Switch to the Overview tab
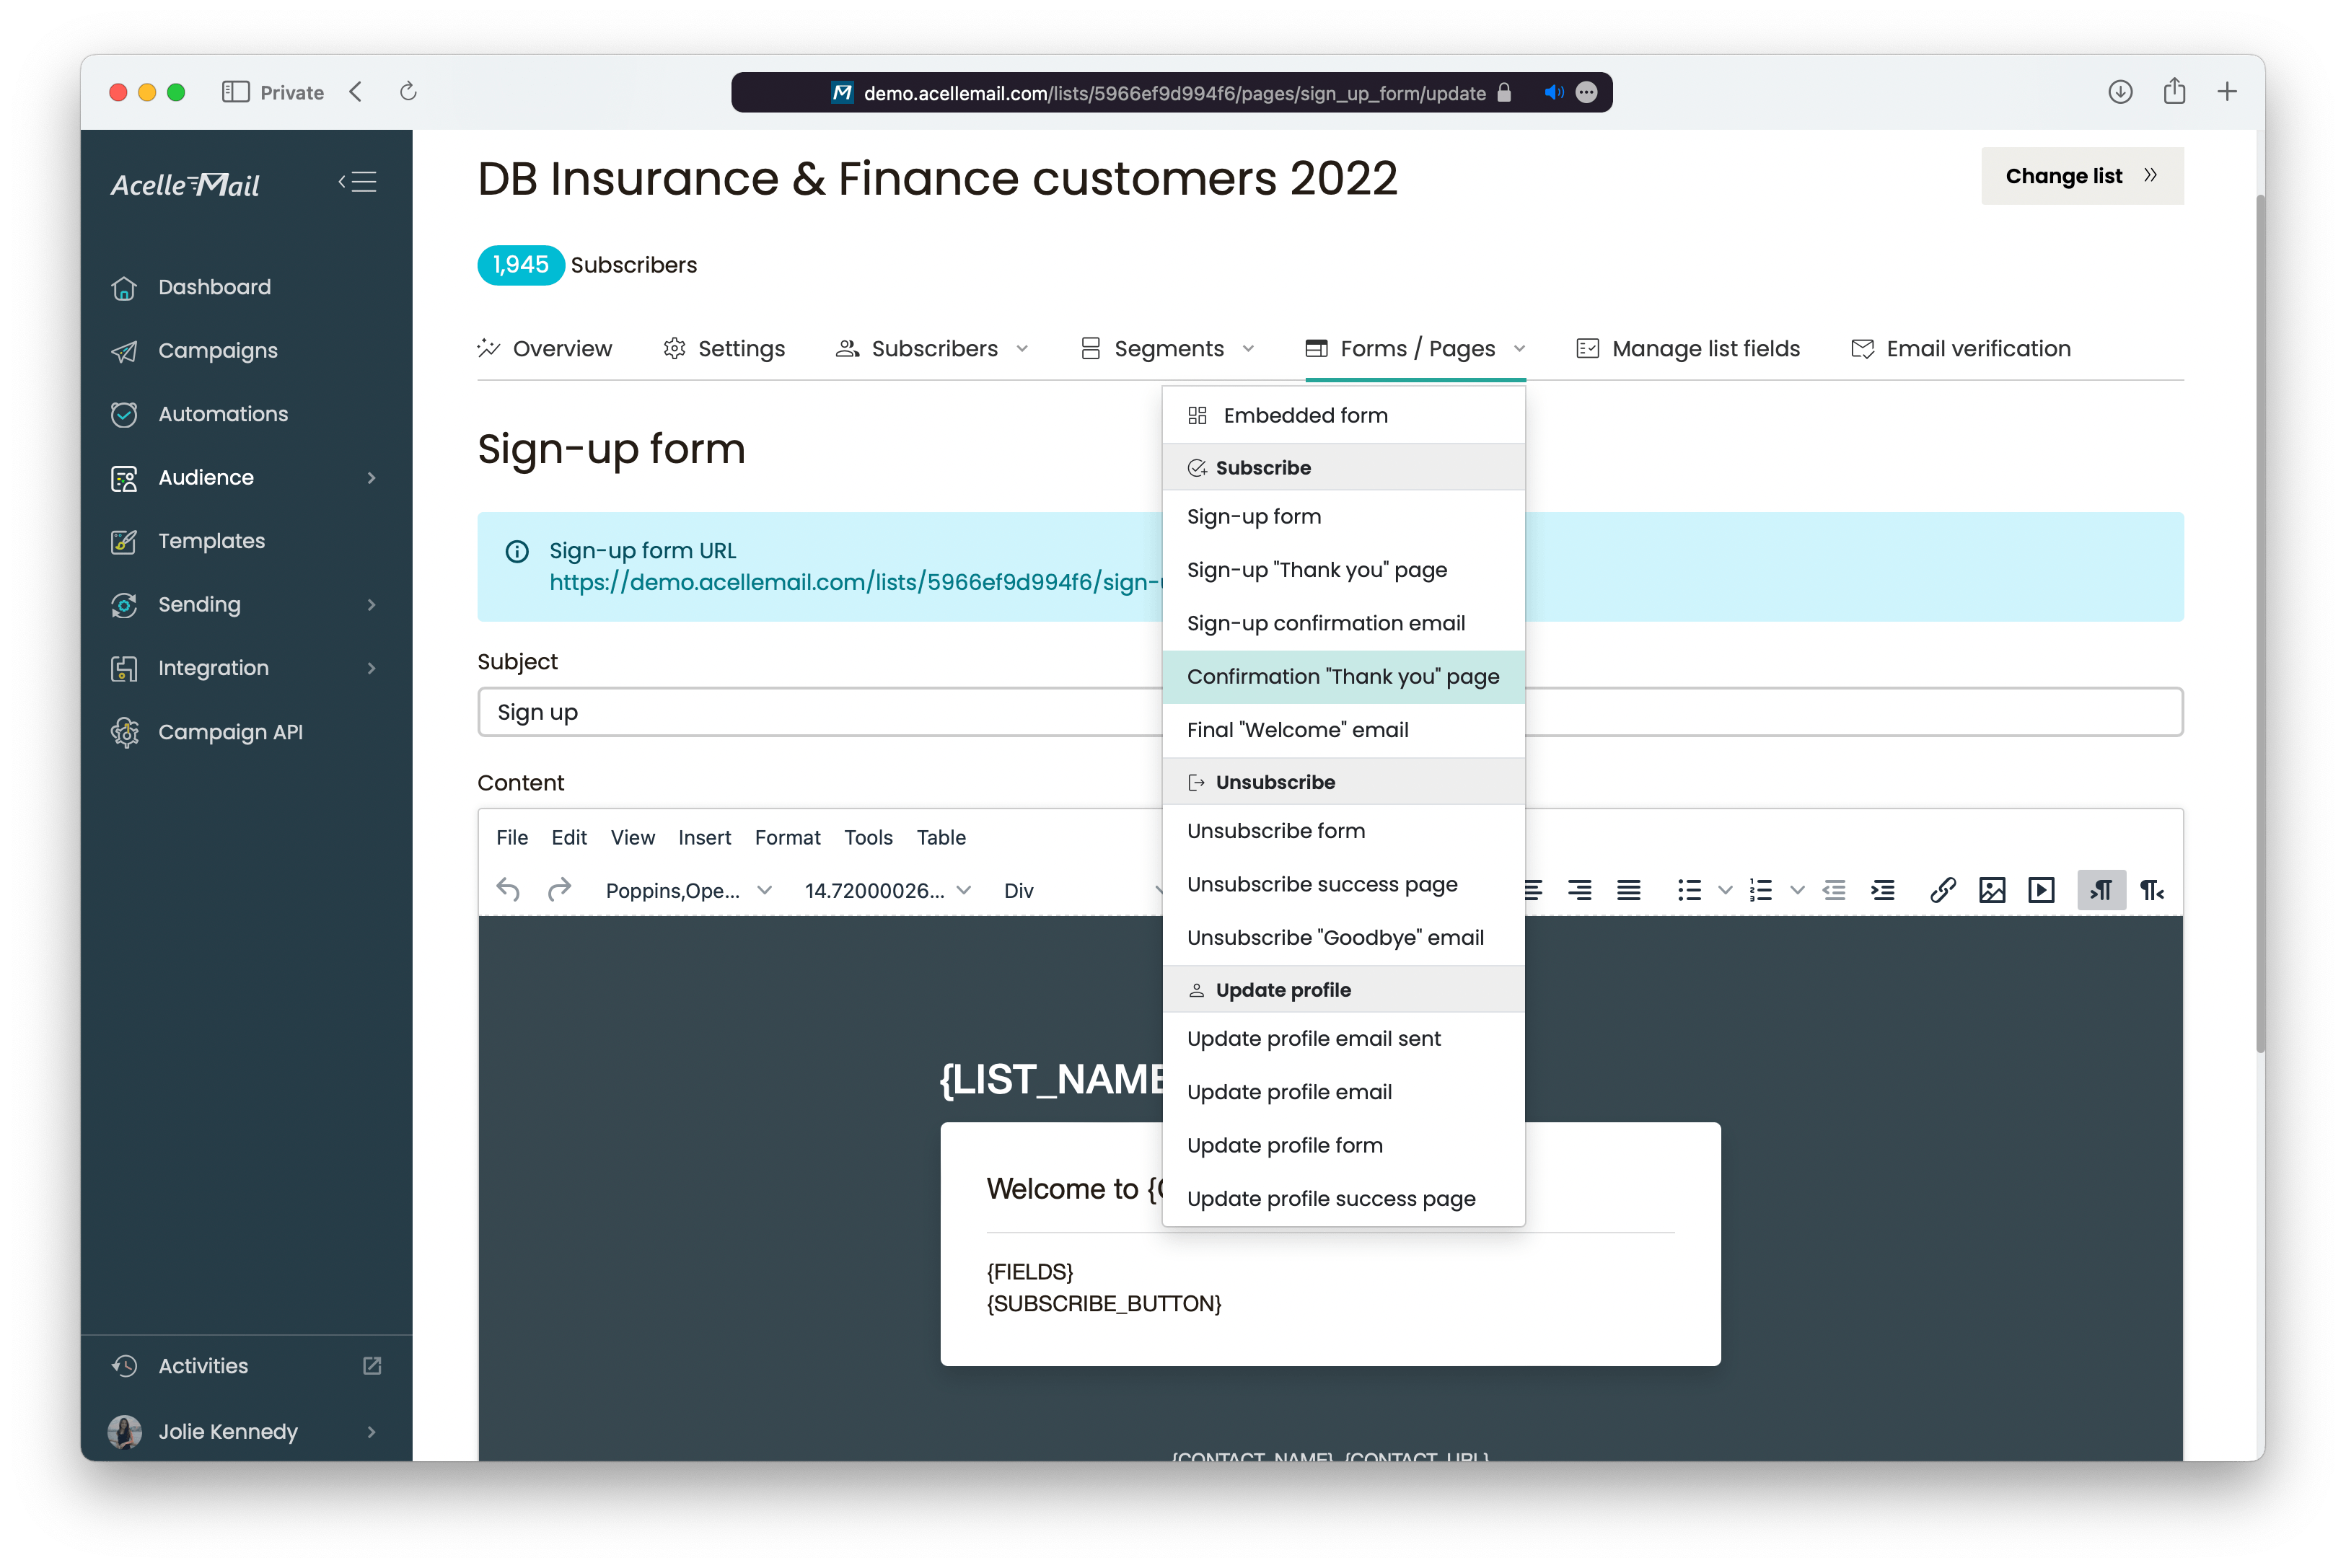The height and width of the screenshot is (1568, 2346). click(x=544, y=349)
